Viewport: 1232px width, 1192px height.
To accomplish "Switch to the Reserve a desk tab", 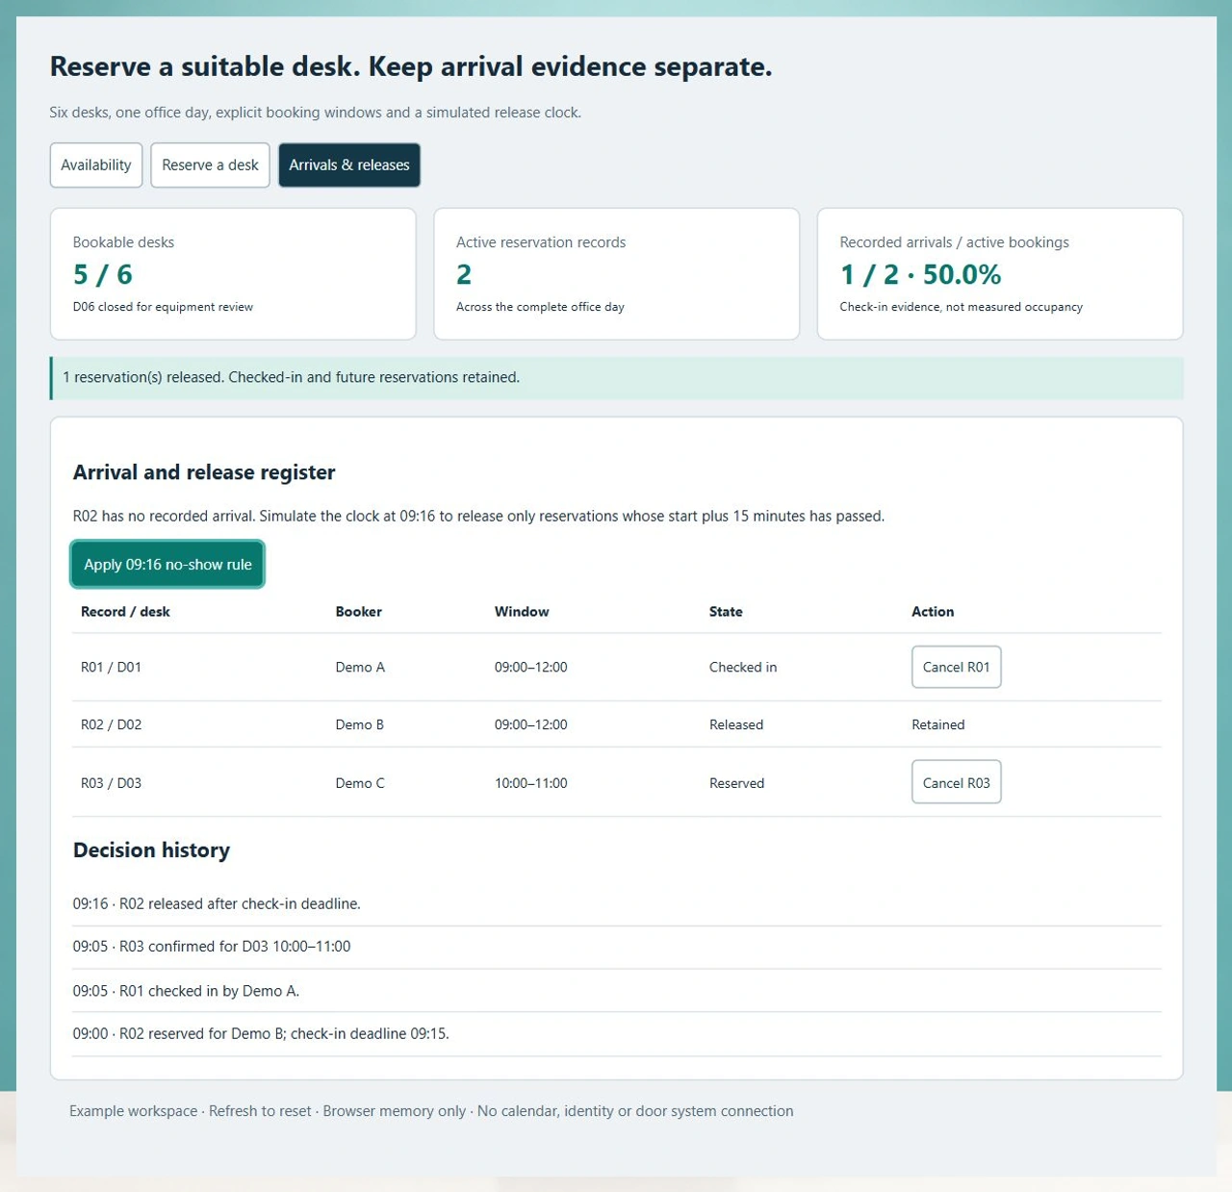I will coord(210,165).
